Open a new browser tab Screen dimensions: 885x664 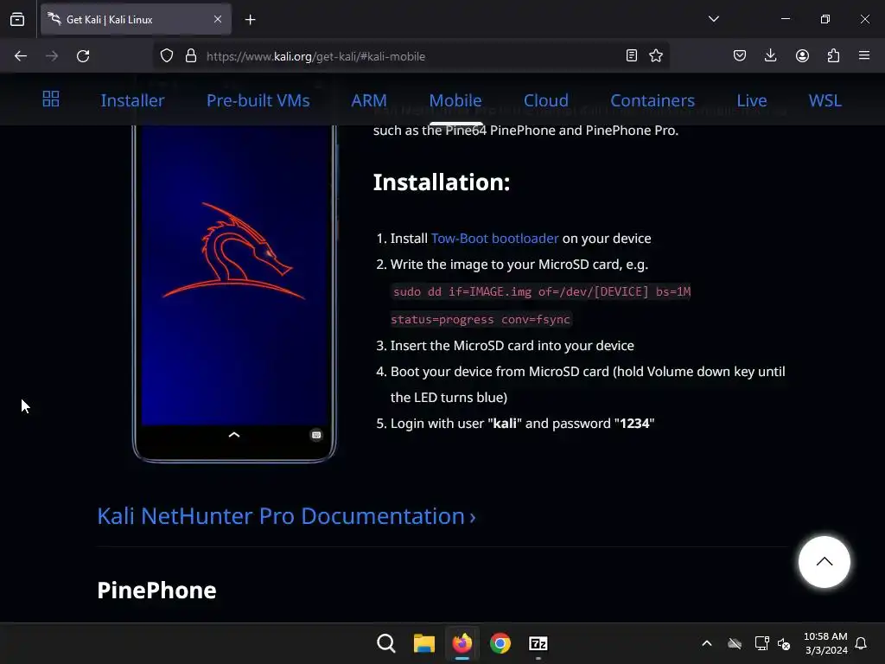point(250,20)
